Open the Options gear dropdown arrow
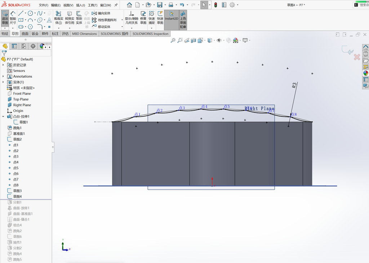 pos(238,5)
